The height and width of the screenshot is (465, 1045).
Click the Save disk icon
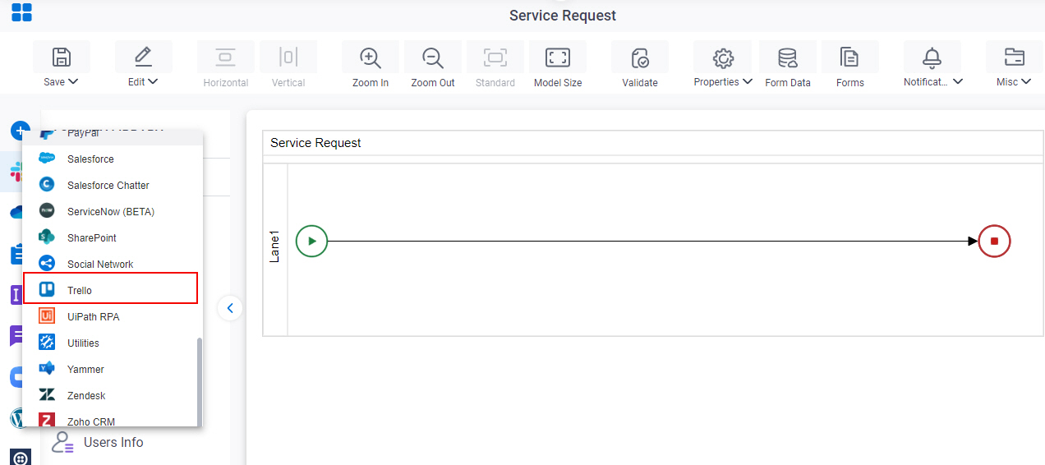pos(62,58)
